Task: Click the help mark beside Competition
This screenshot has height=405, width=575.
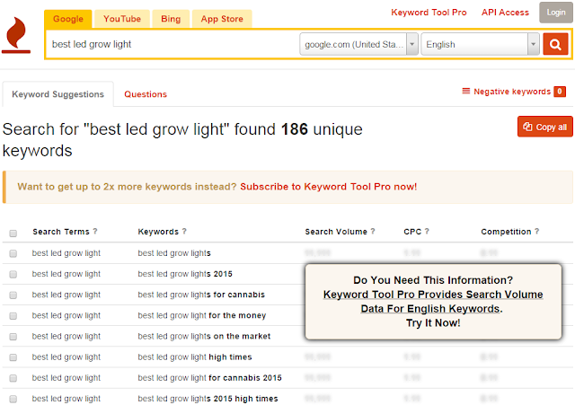Action: pos(536,232)
